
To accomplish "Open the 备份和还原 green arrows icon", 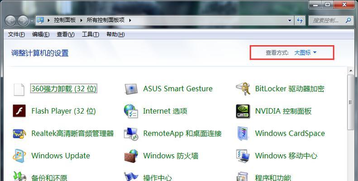I will [19, 176].
